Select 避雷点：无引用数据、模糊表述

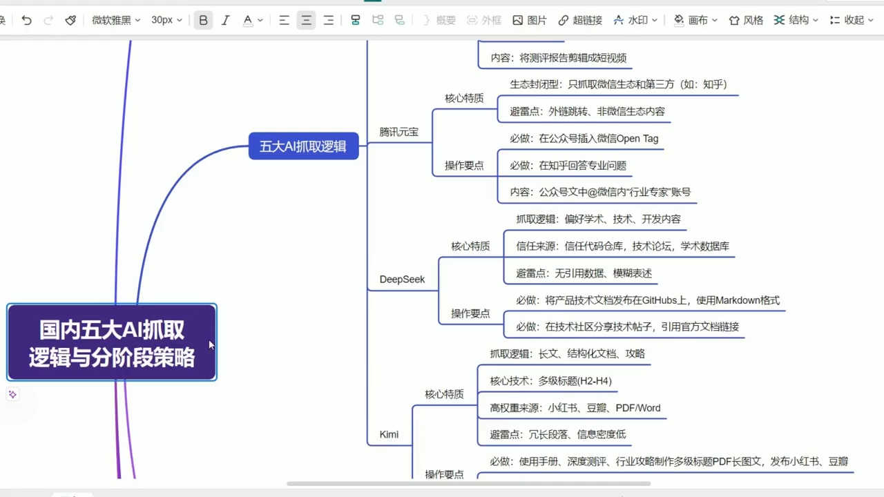pos(584,273)
